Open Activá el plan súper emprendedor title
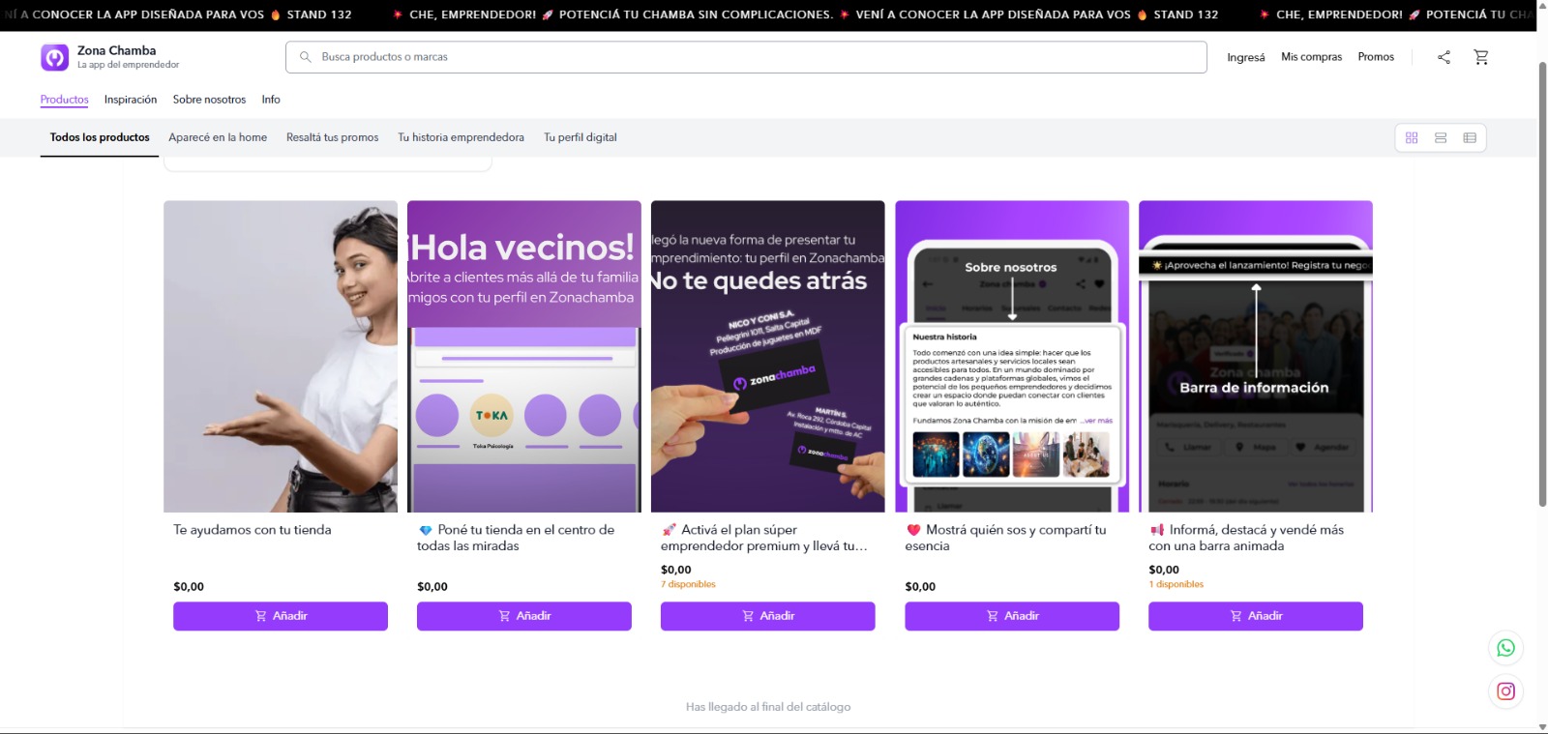This screenshot has height=734, width=1548. point(764,538)
